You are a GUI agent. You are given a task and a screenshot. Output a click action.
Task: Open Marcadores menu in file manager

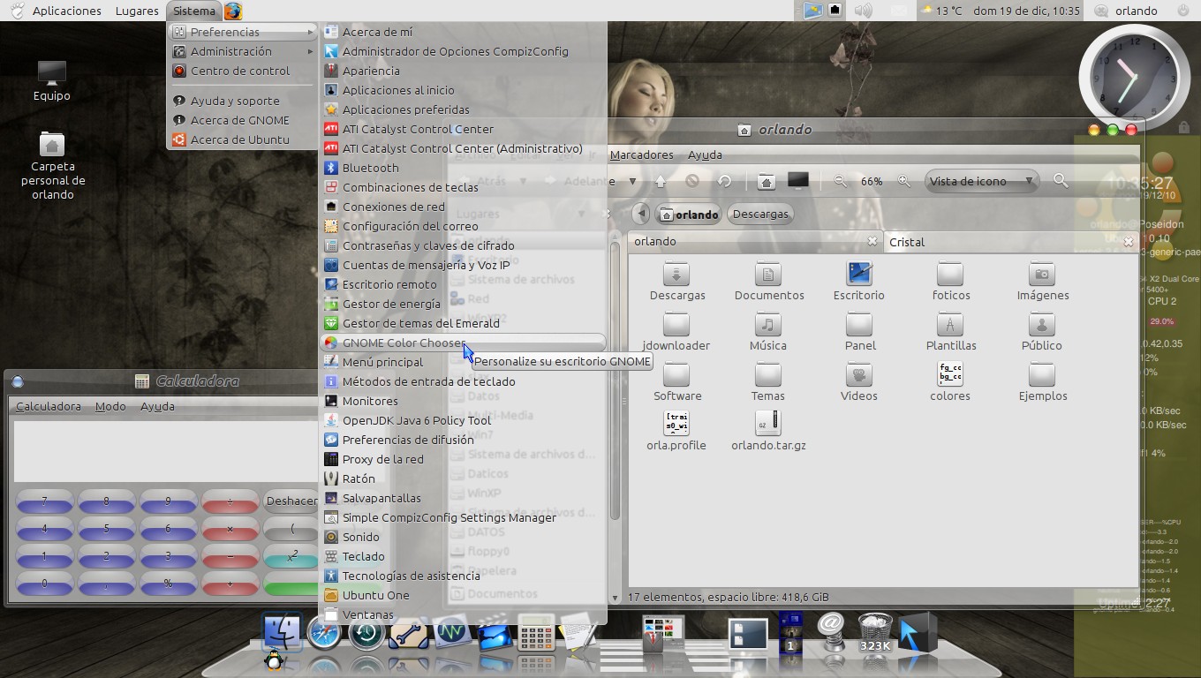point(642,154)
